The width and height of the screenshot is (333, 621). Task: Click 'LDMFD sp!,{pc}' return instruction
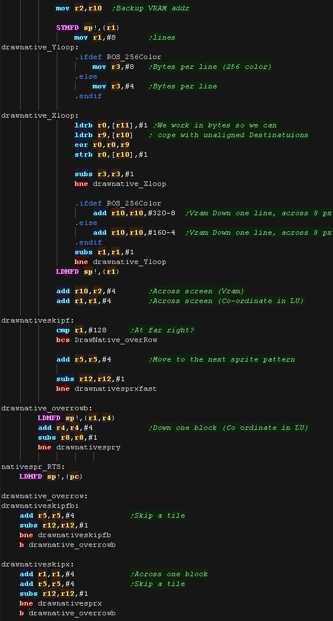pos(51,476)
